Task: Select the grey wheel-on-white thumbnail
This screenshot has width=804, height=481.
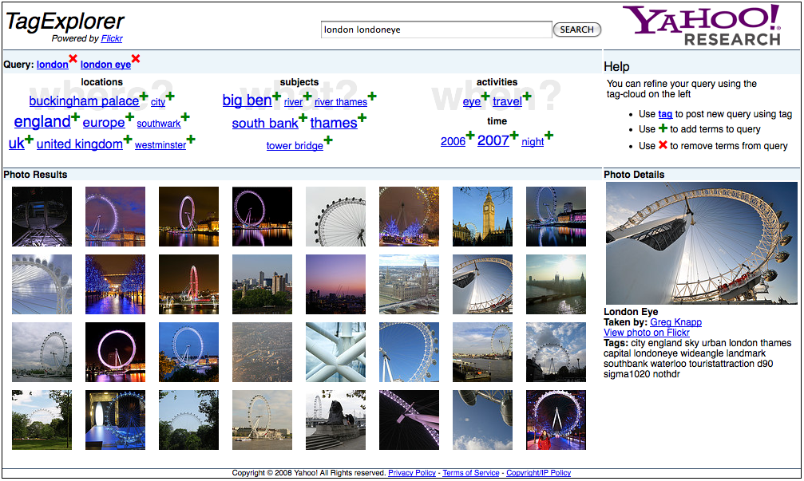Action: 336,217
